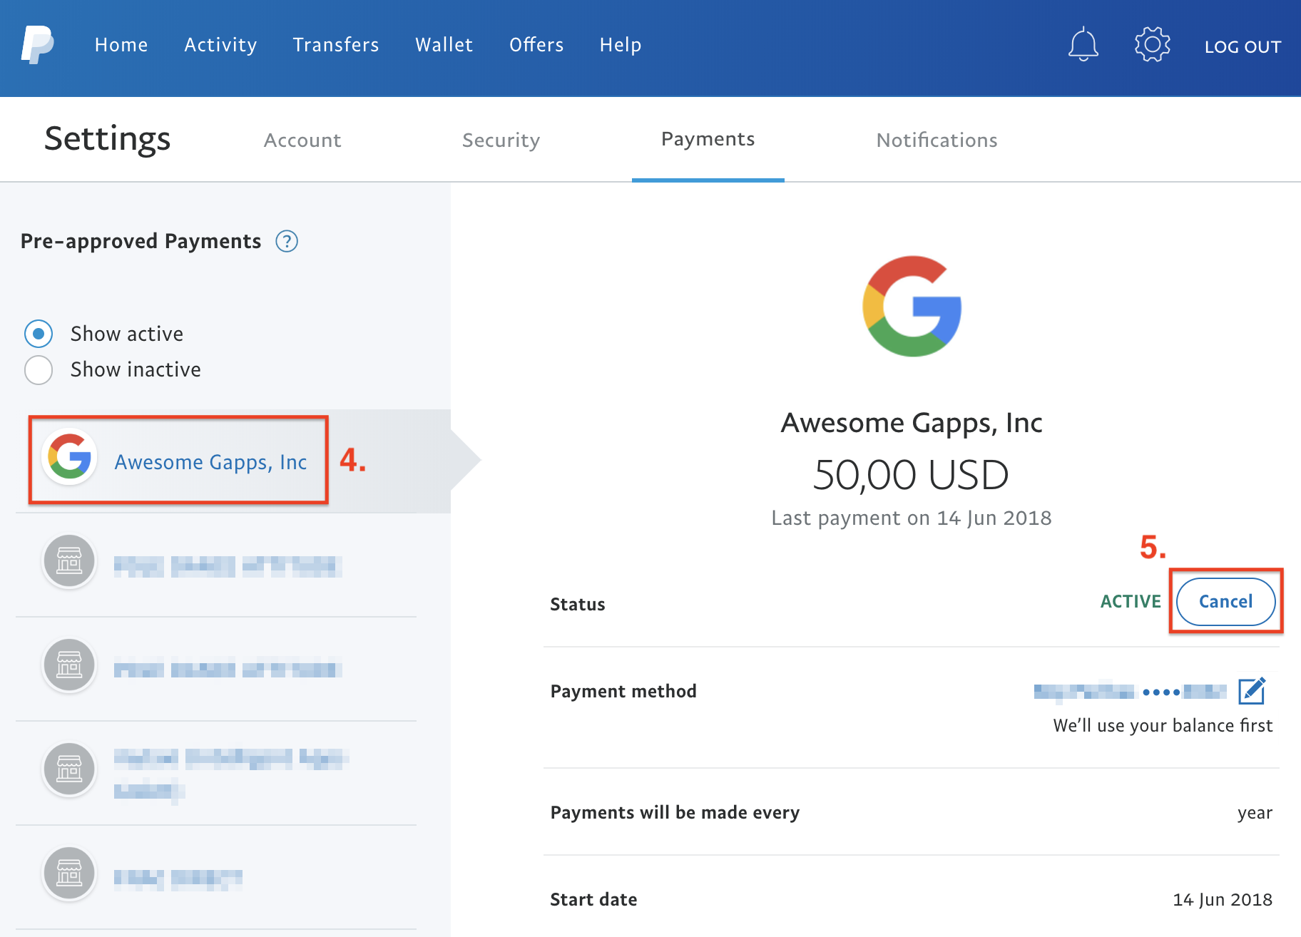
Task: Click the Payments will be made every label
Action: pos(675,812)
